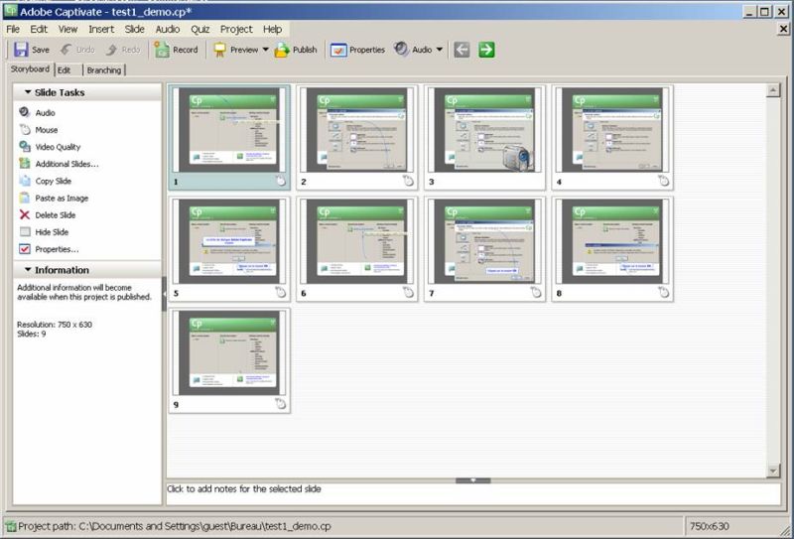The image size is (794, 539).
Task: Click the Hide Slide link
Action: pyautogui.click(x=52, y=232)
